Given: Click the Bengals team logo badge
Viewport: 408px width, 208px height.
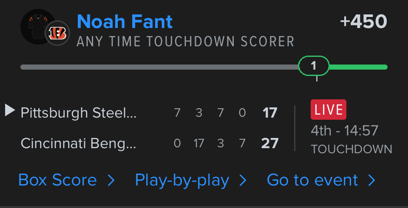Looking at the screenshot, I should click(57, 33).
